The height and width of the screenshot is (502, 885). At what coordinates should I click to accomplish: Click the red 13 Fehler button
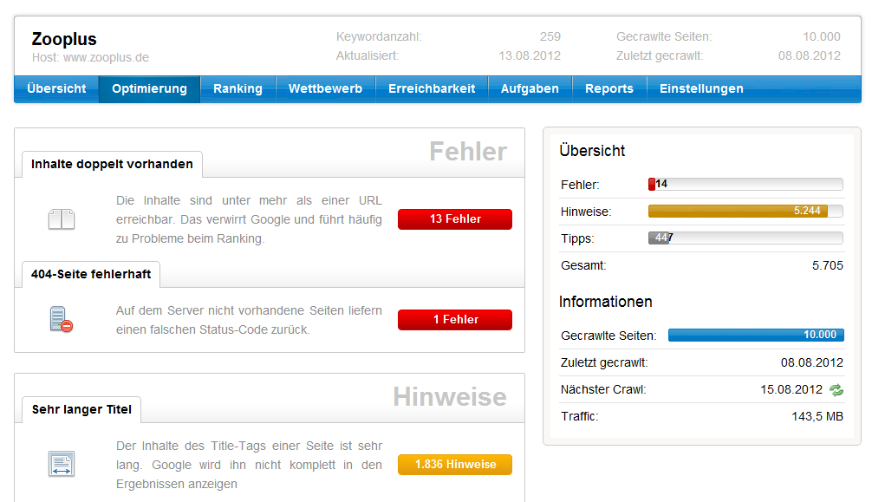[x=454, y=219]
